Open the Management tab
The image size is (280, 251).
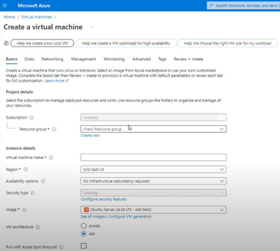[x=83, y=59]
